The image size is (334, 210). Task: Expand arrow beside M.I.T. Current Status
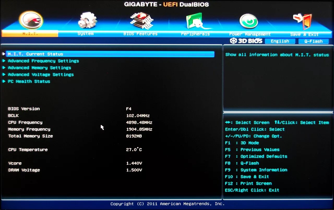tap(4, 54)
